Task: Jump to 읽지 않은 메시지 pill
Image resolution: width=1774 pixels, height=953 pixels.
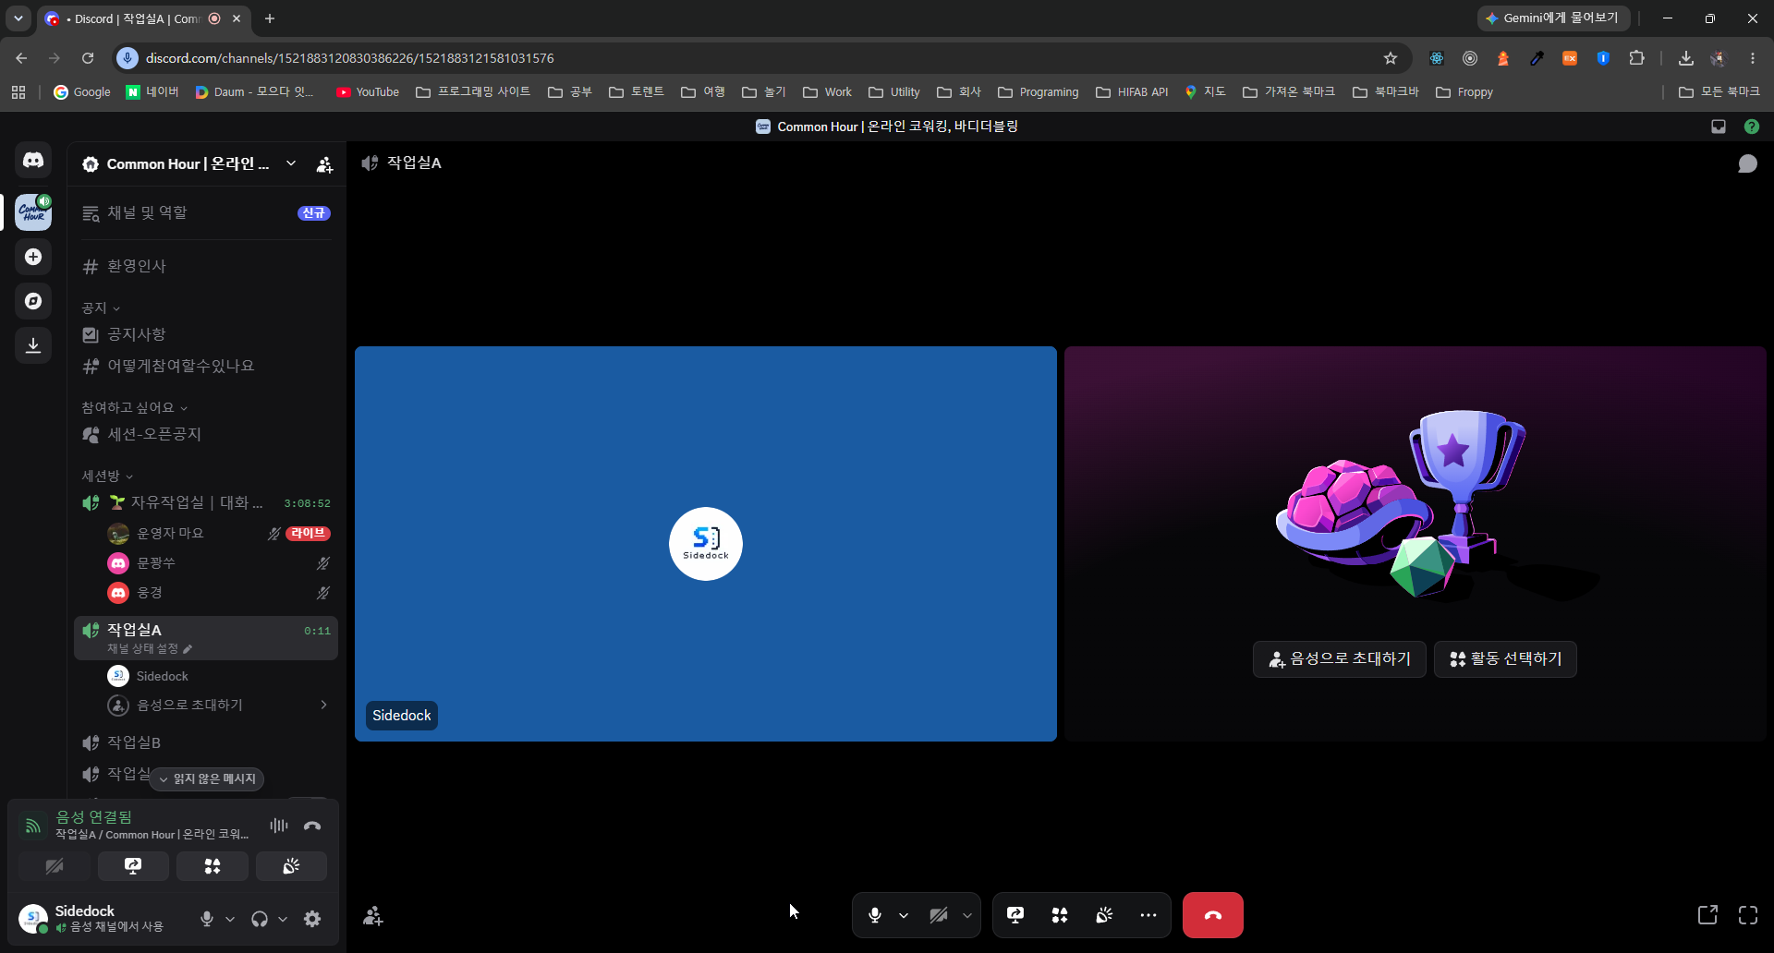Action: tap(207, 779)
